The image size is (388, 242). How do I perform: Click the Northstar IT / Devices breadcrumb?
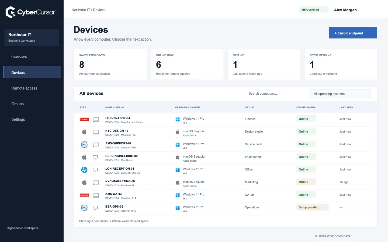click(x=88, y=10)
